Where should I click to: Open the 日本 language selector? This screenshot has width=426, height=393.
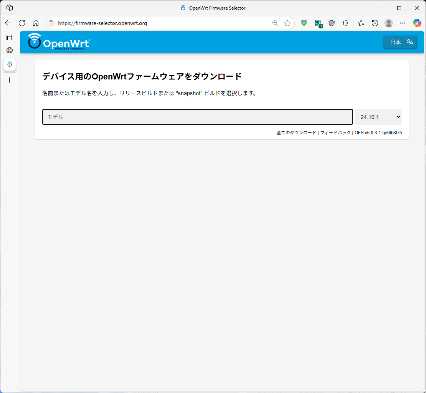click(400, 42)
